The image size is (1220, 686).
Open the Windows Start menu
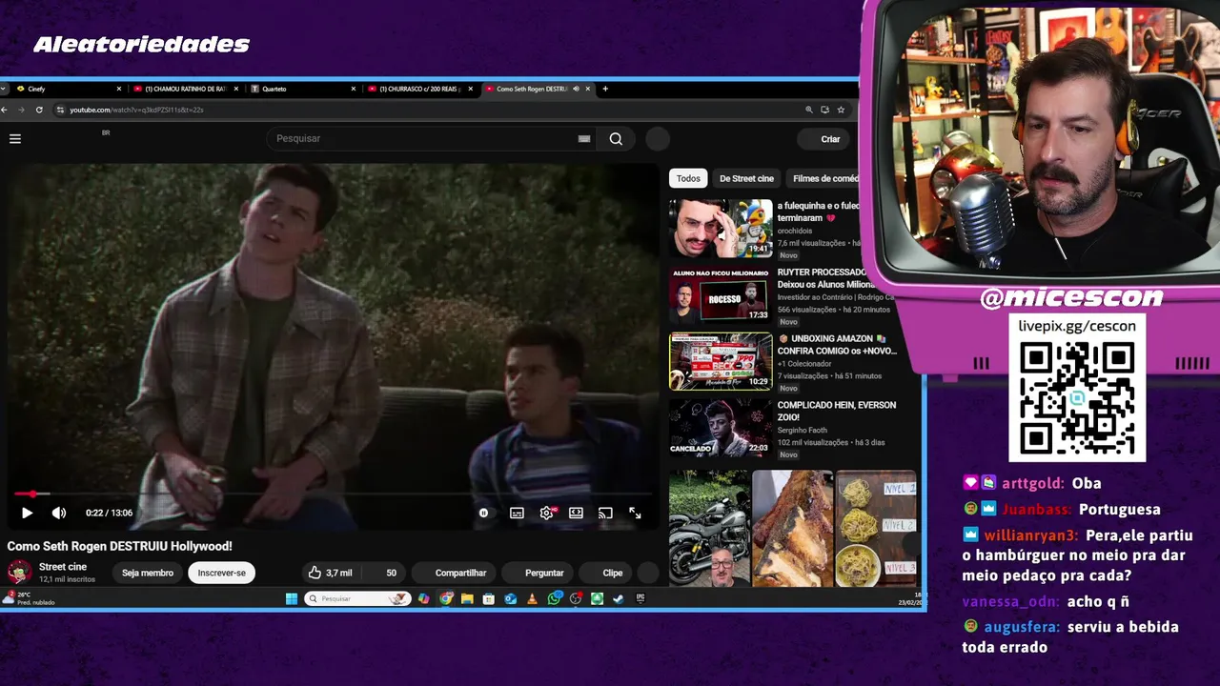coord(292,598)
